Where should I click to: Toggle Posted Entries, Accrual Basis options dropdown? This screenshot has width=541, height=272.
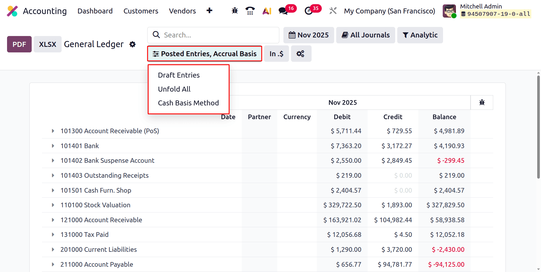click(204, 54)
